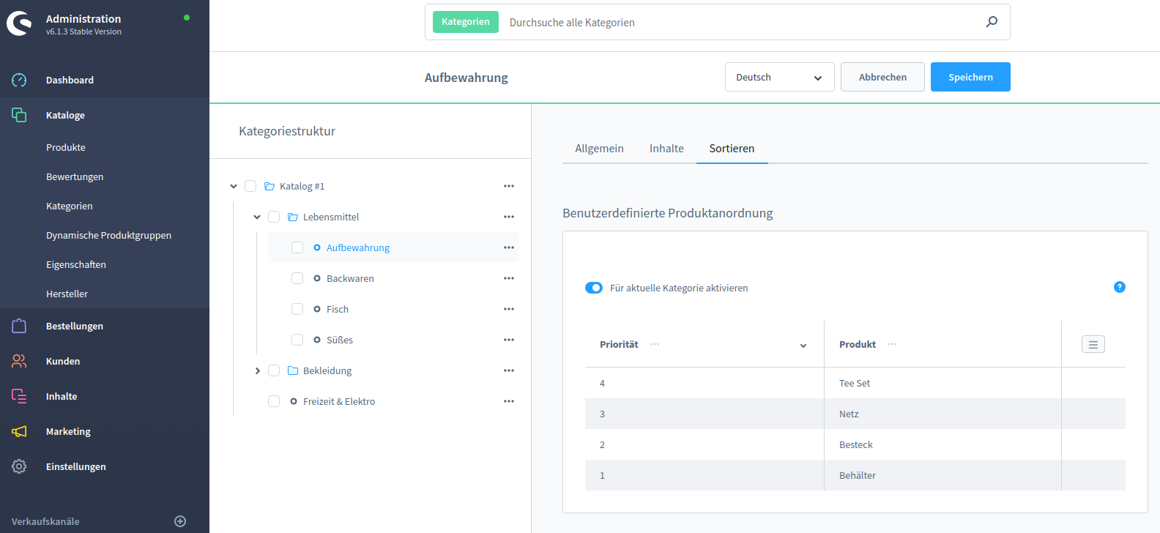
Task: Open context menu for Katalog #1
Action: click(x=509, y=186)
